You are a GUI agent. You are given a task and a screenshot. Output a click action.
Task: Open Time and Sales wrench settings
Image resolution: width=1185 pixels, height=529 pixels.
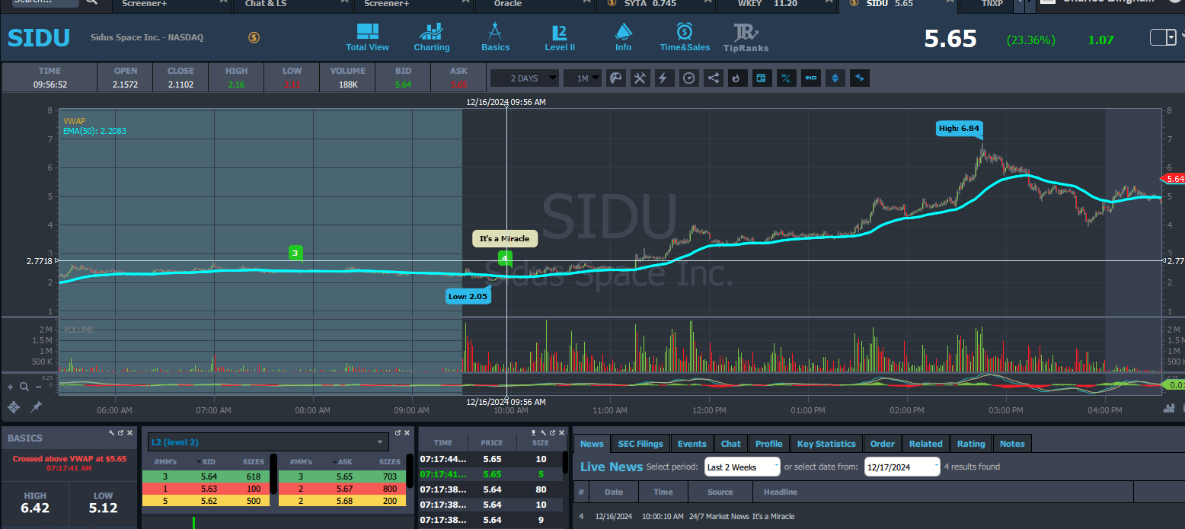(x=543, y=432)
